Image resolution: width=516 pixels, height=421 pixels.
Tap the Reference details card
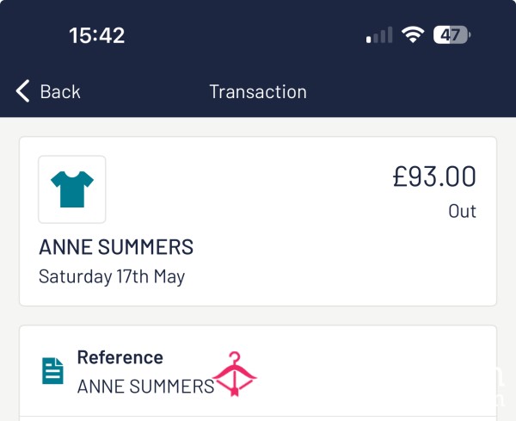(258, 373)
